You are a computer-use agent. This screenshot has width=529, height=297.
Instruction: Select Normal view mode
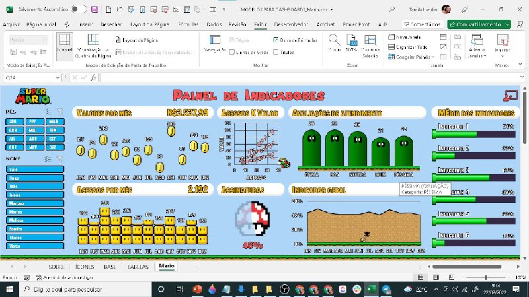click(x=64, y=46)
